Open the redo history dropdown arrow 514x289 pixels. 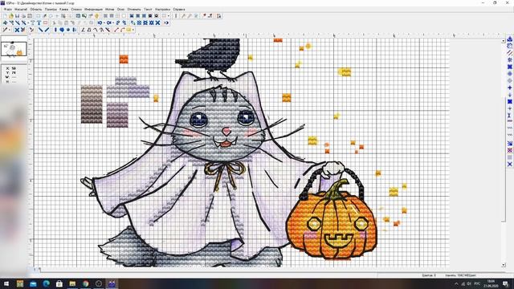tap(113, 22)
